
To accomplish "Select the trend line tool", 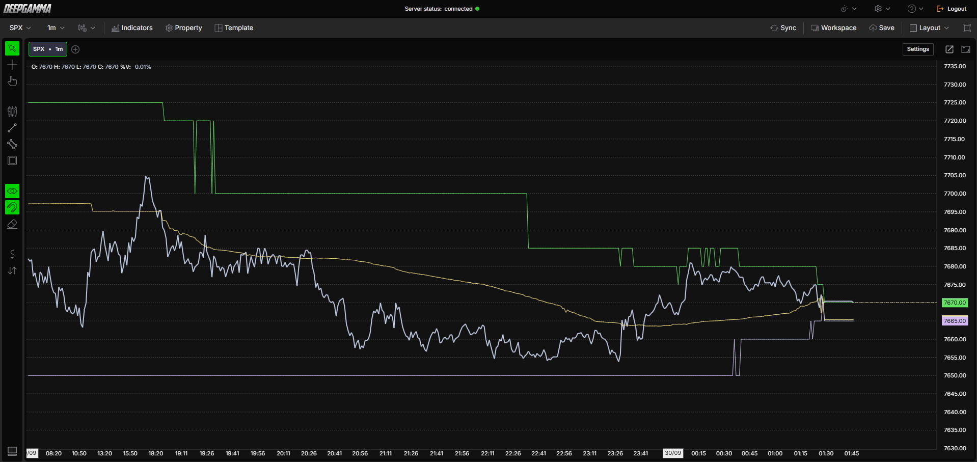I will pos(12,128).
